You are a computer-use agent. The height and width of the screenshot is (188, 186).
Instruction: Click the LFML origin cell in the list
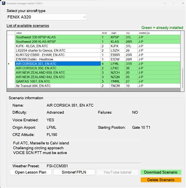click(117, 64)
